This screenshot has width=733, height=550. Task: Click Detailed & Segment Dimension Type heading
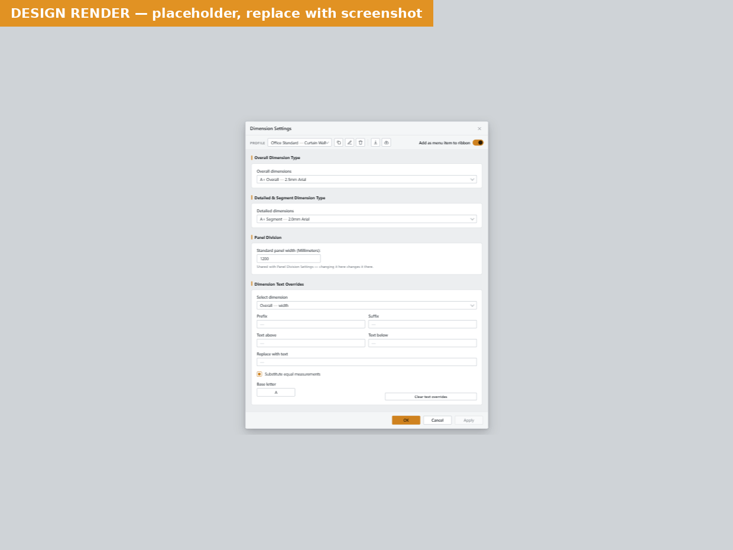pos(290,198)
